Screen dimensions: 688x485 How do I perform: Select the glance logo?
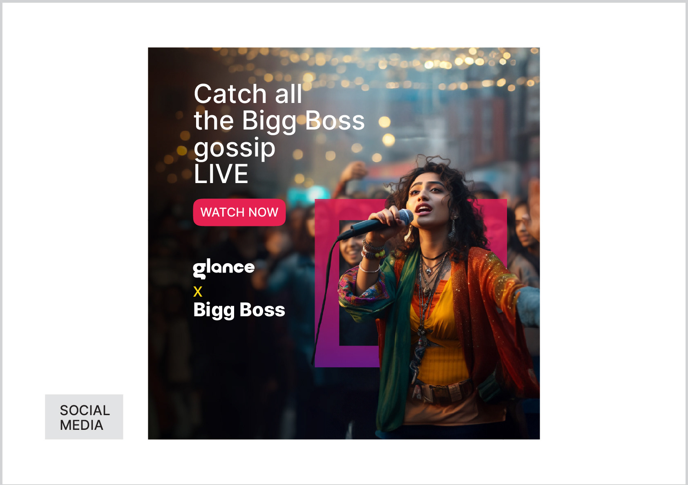pyautogui.click(x=224, y=268)
